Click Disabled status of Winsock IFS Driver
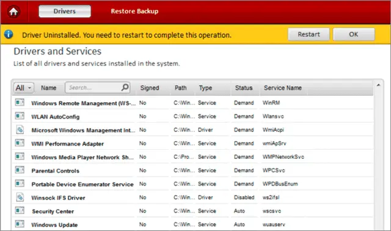 (244, 197)
